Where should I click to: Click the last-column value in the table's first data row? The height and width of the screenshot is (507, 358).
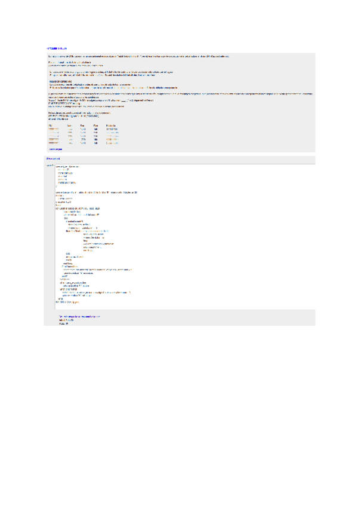click(x=112, y=129)
